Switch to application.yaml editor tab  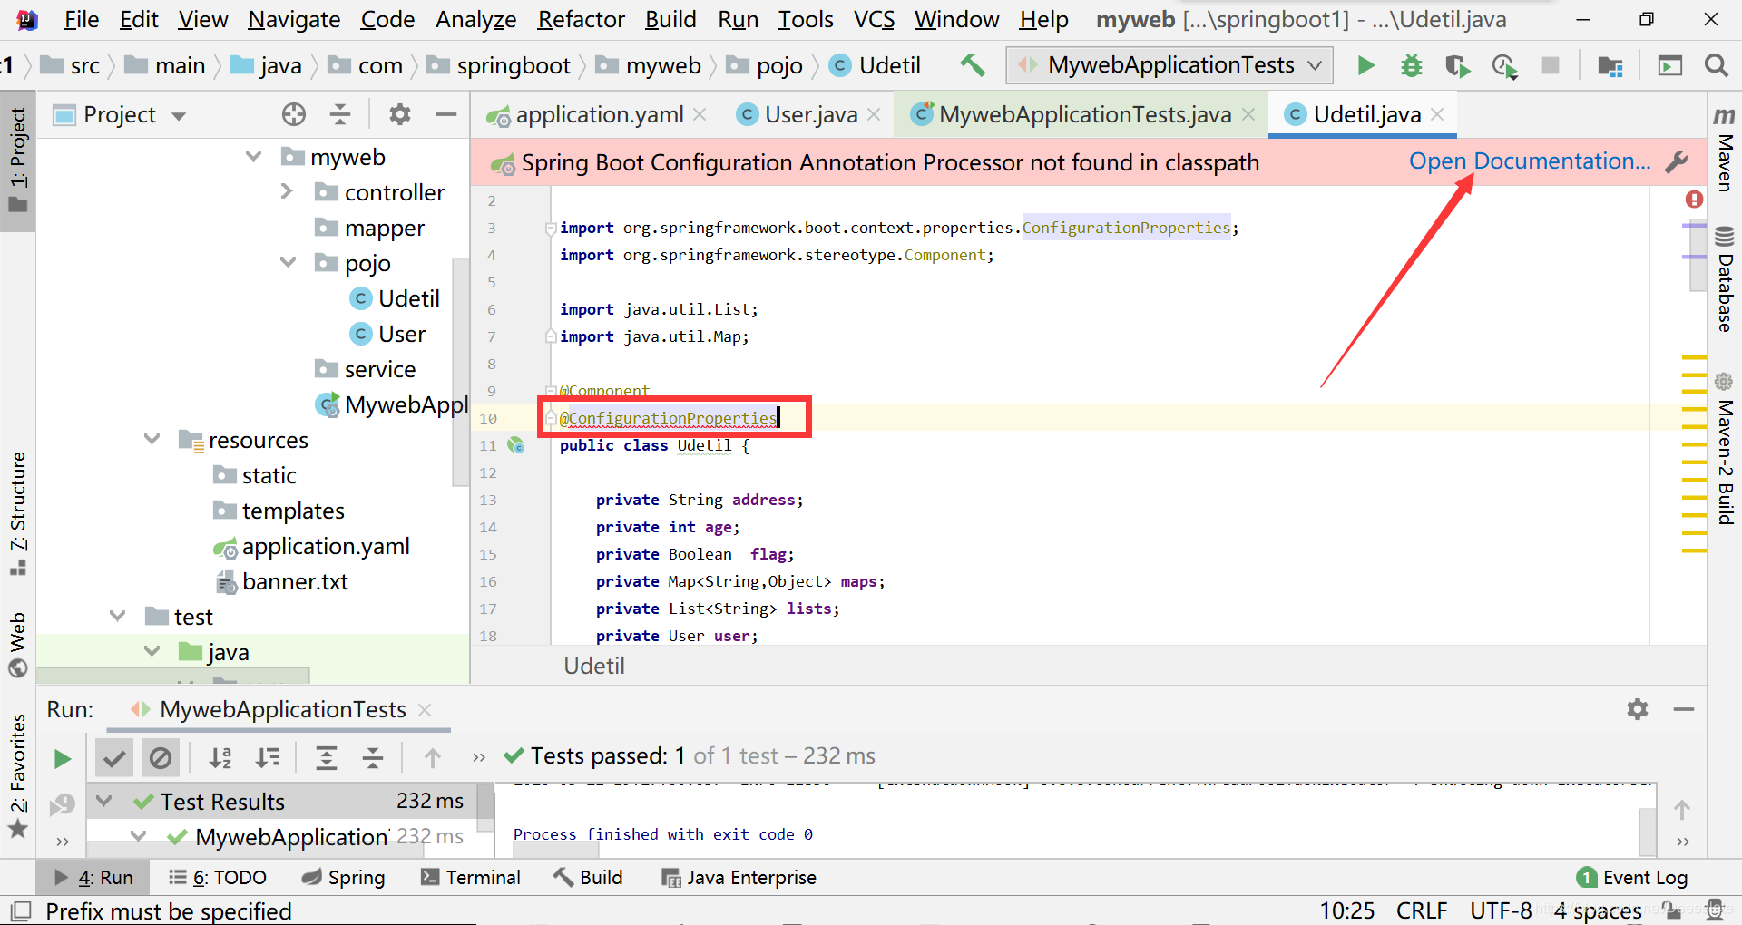599,115
